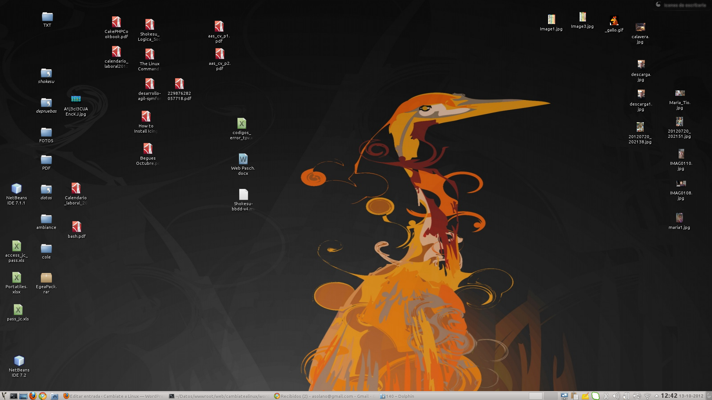This screenshot has height=400, width=712.
Task: Switch to terminal ~/Datos/wwwroot task
Action: pyautogui.click(x=219, y=396)
